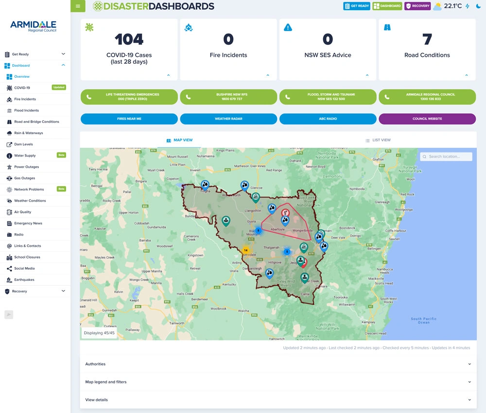Switch to dark mode via moon icon
486x413 pixels.
click(478, 6)
